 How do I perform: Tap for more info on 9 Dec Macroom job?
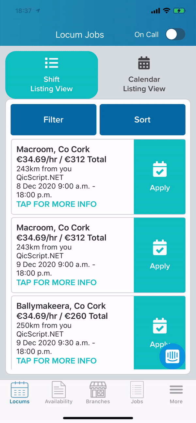pyautogui.click(x=57, y=282)
